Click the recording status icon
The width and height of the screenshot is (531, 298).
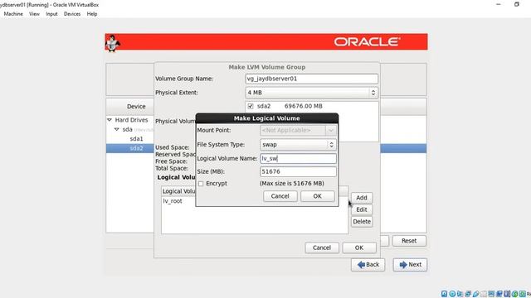pyautogui.click(x=499, y=294)
